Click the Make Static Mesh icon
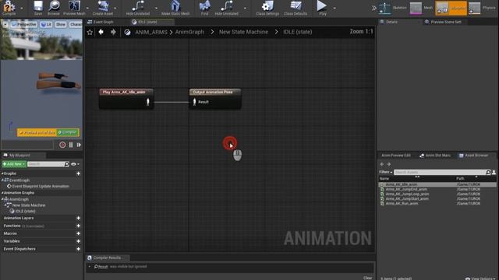This screenshot has height=280, width=499. (175, 5)
